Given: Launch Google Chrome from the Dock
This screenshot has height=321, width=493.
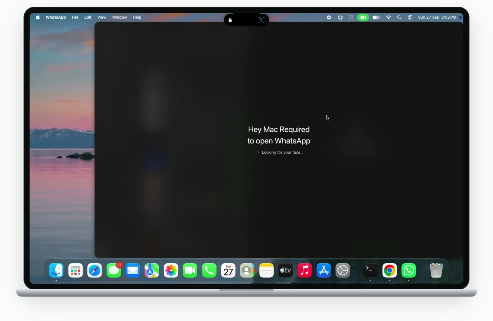Looking at the screenshot, I should 390,271.
